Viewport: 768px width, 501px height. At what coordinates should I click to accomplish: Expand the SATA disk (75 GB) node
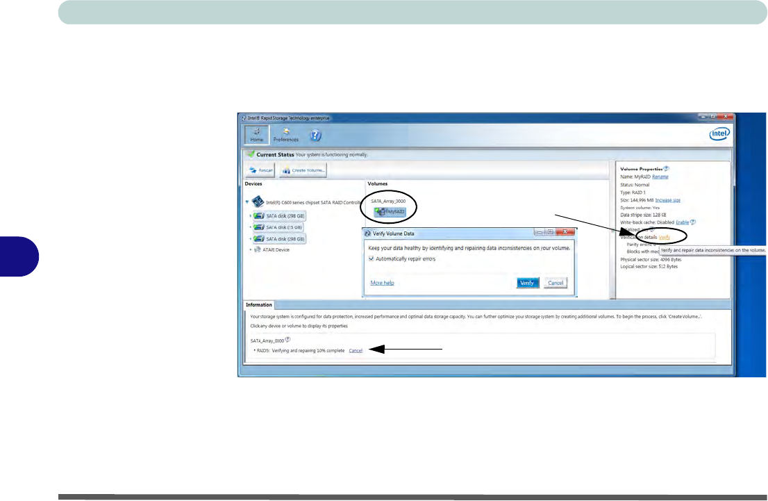pyautogui.click(x=250, y=227)
